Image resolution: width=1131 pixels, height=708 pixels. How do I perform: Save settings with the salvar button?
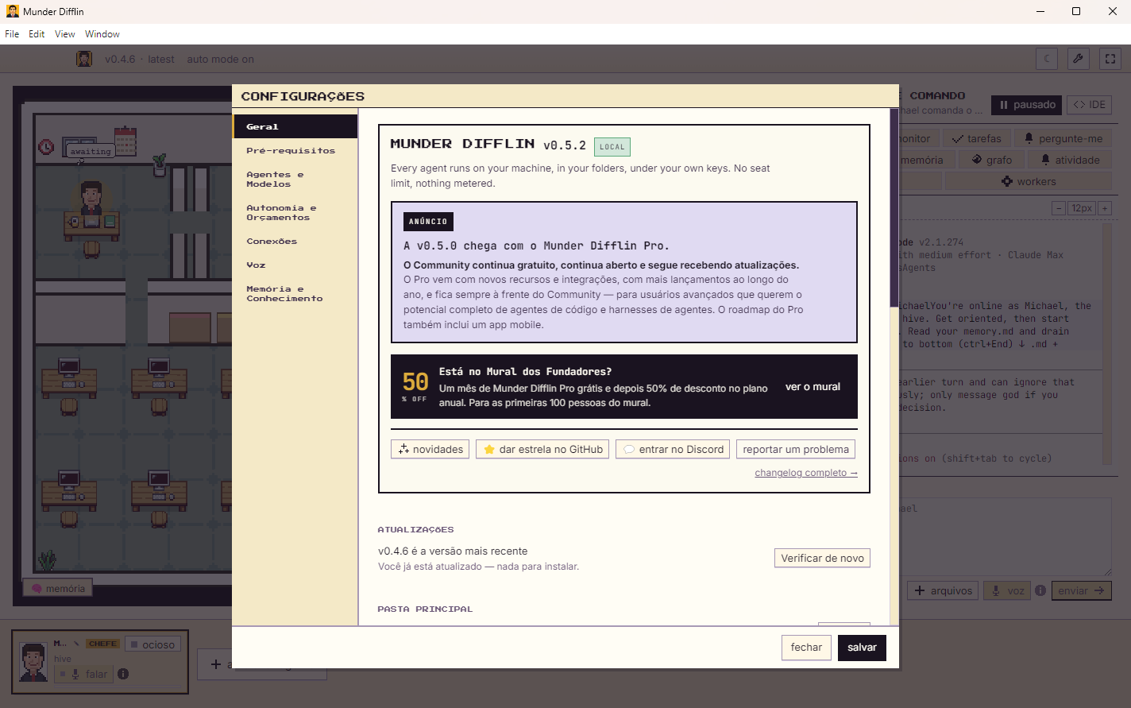(x=862, y=648)
